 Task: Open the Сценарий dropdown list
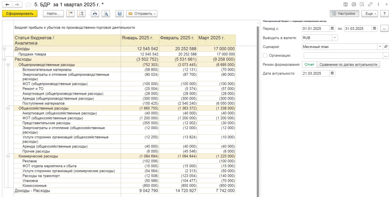380,47
